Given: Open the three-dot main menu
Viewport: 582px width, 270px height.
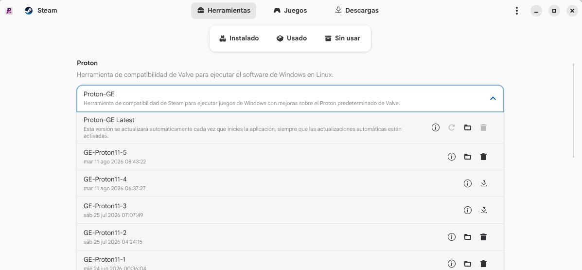Looking at the screenshot, I should point(517,11).
